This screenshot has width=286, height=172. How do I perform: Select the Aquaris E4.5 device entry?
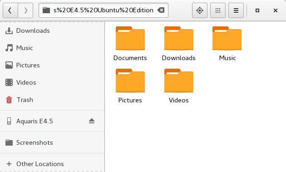52,121
